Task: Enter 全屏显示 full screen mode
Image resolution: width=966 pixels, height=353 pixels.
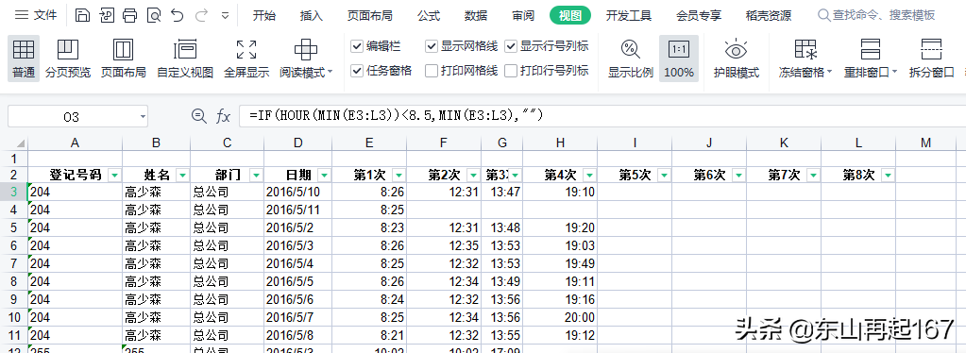Action: tap(246, 58)
